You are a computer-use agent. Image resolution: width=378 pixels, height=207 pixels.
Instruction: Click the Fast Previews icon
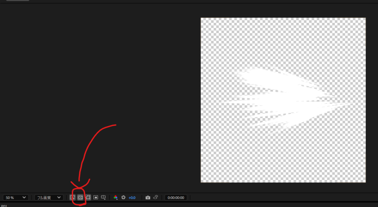[73, 197]
